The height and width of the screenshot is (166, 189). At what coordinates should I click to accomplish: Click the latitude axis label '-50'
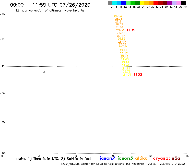pos(2,15)
